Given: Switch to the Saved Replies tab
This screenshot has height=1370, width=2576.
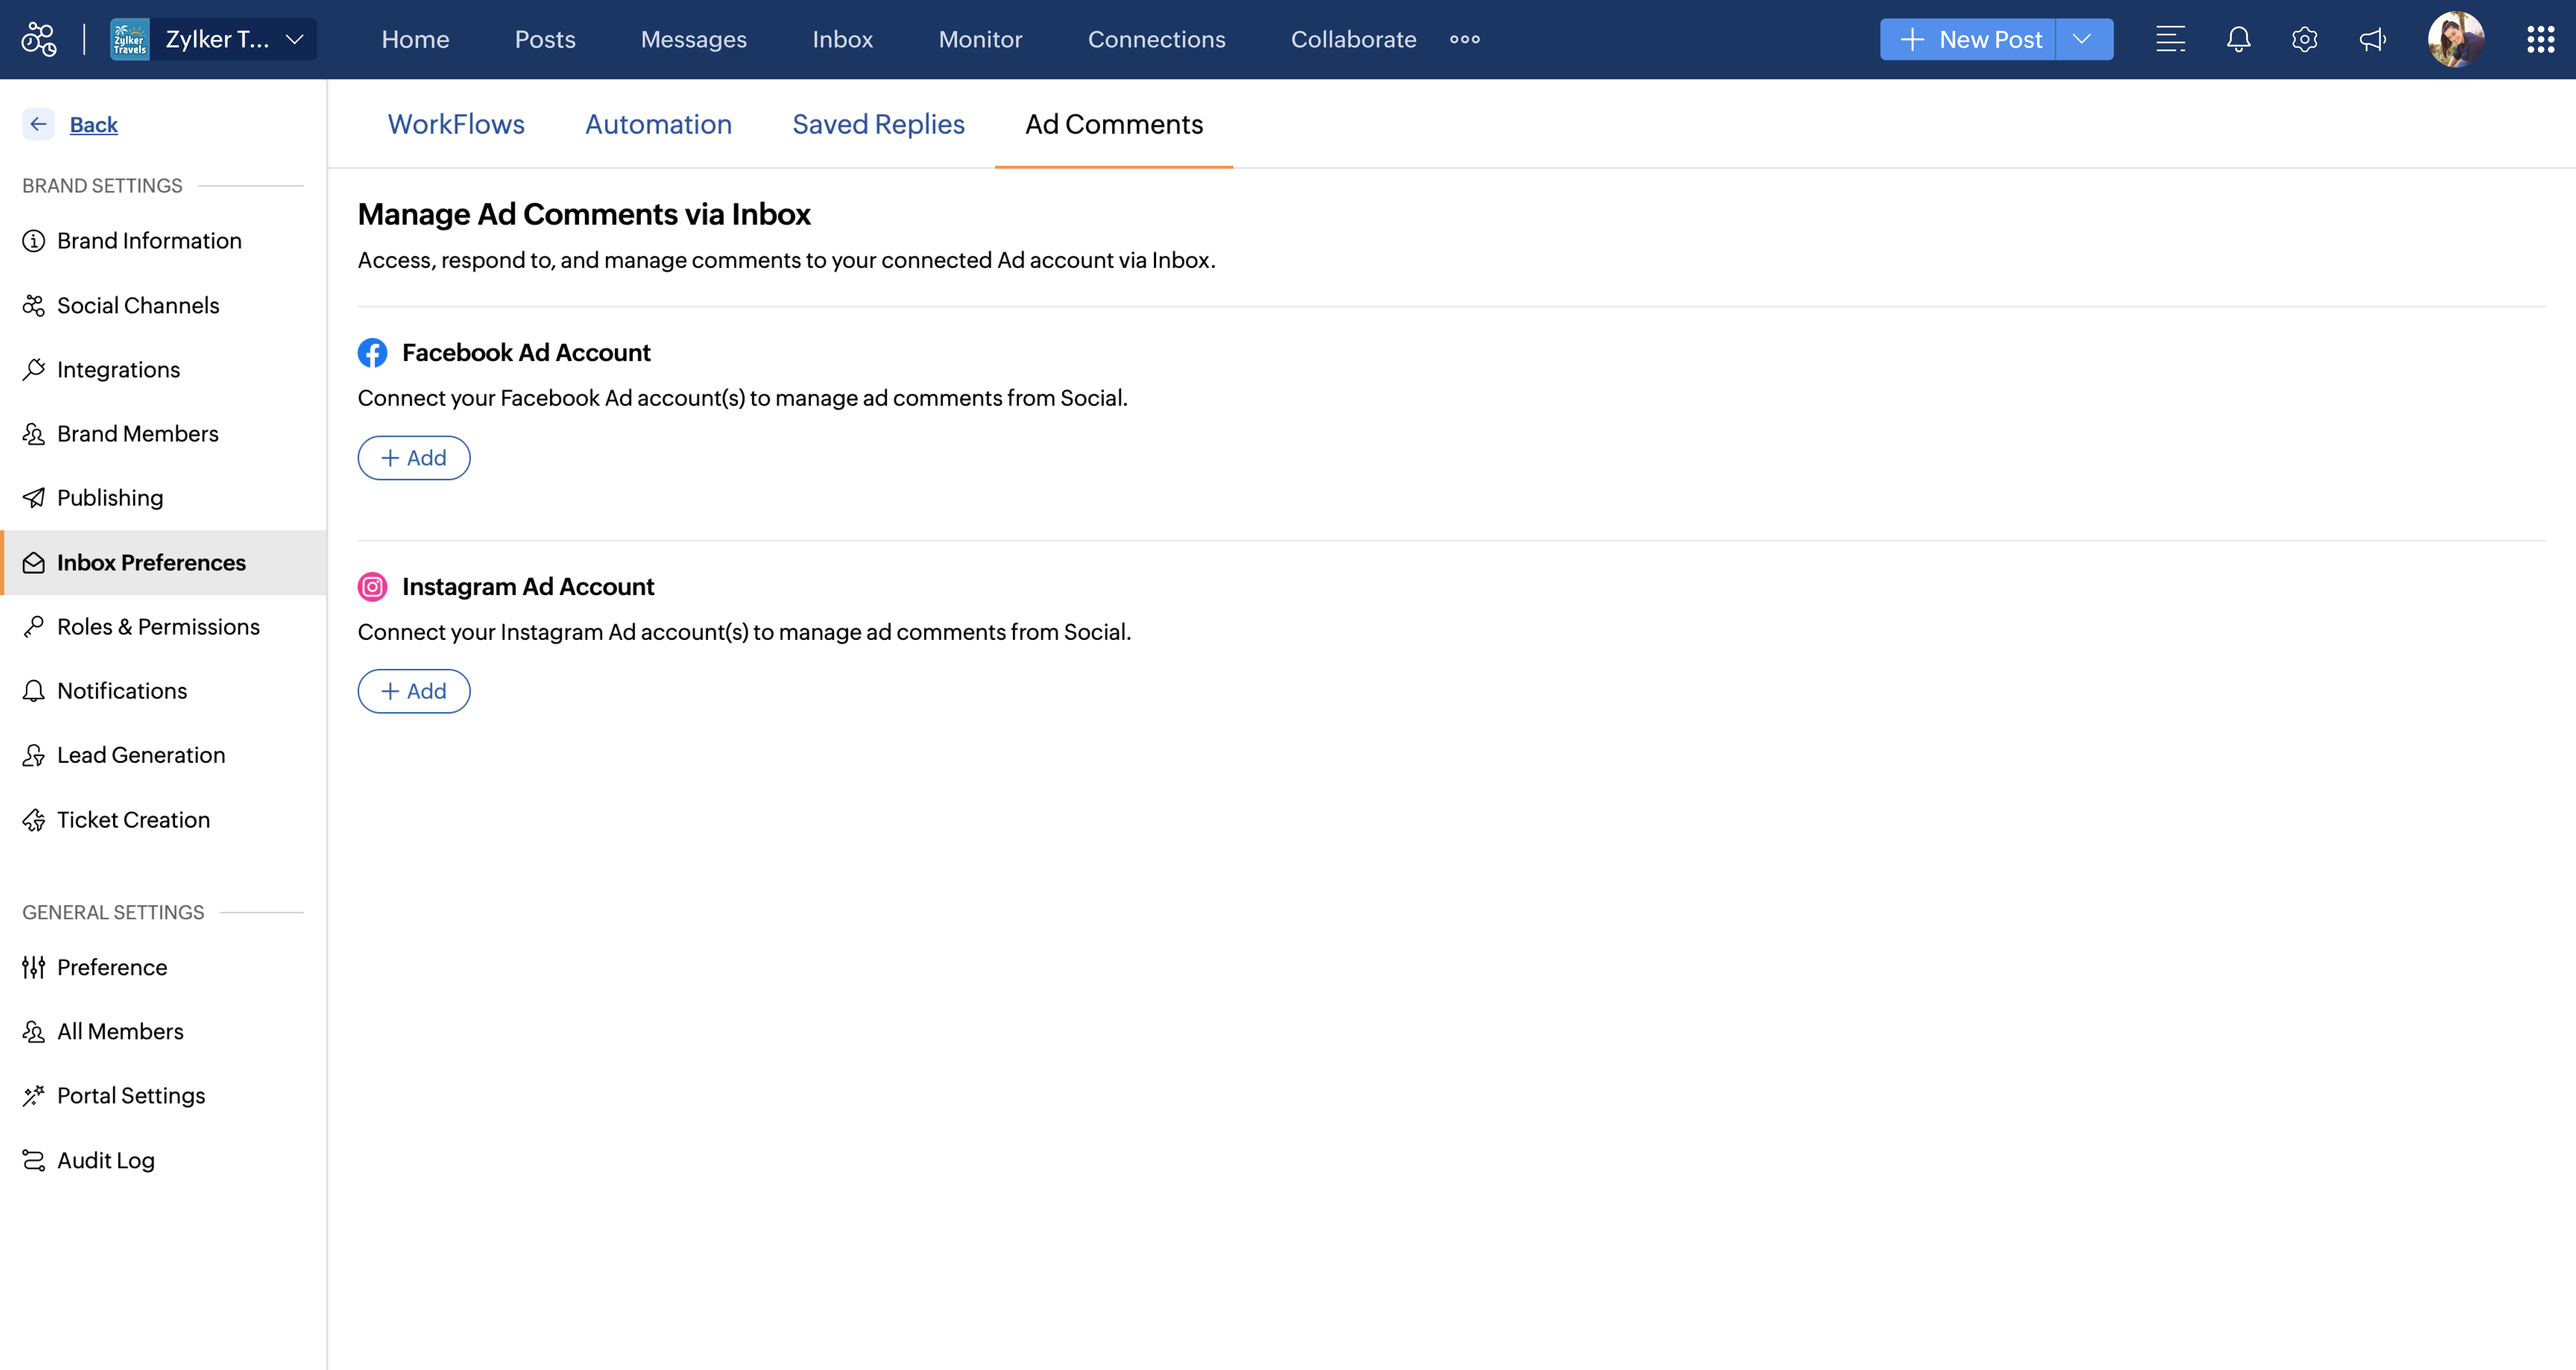Looking at the screenshot, I should 878,124.
